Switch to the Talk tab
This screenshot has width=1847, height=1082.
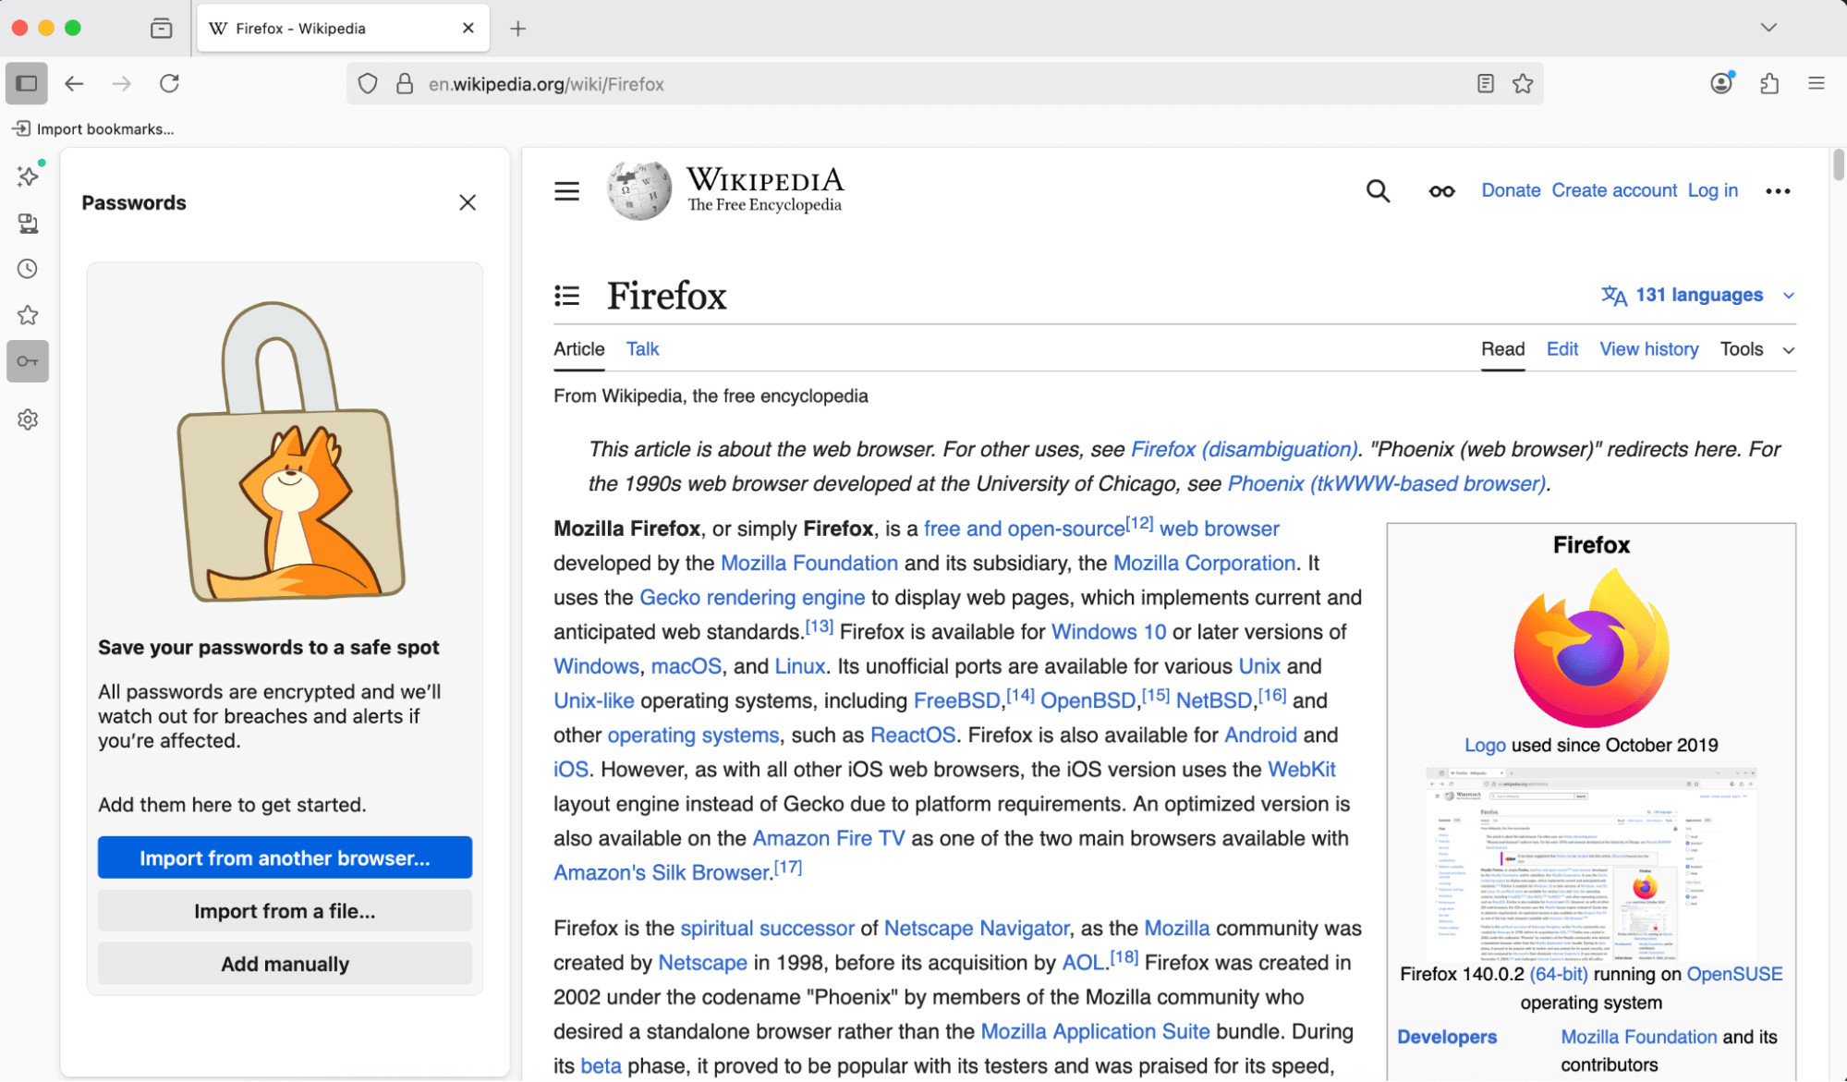(642, 349)
